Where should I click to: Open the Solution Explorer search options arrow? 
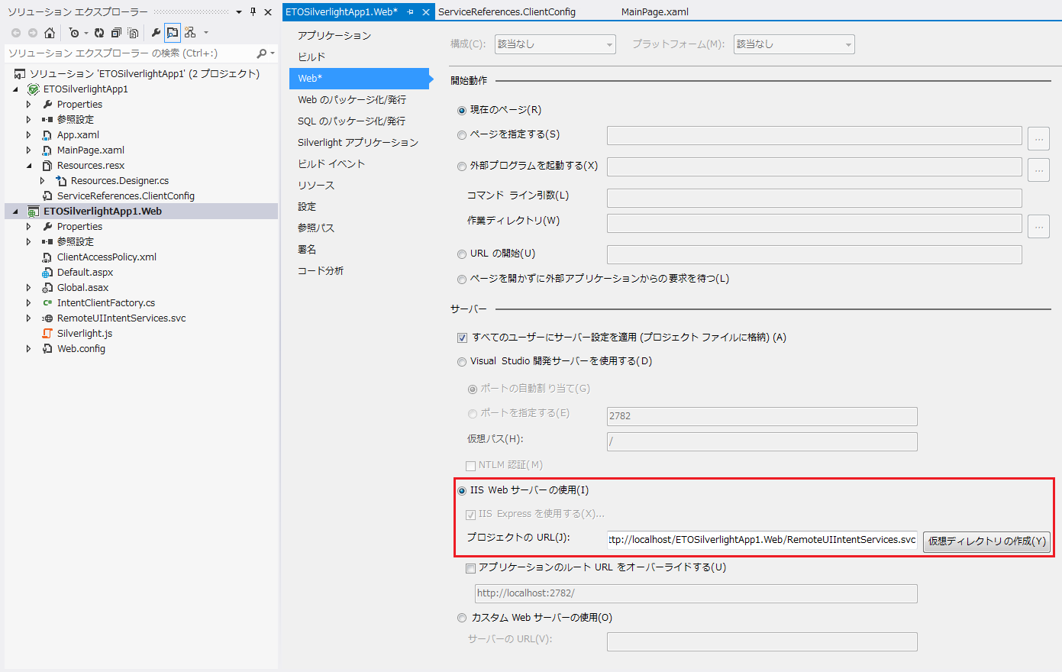[x=273, y=53]
